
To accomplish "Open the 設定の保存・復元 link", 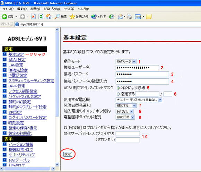I will point(23,128).
